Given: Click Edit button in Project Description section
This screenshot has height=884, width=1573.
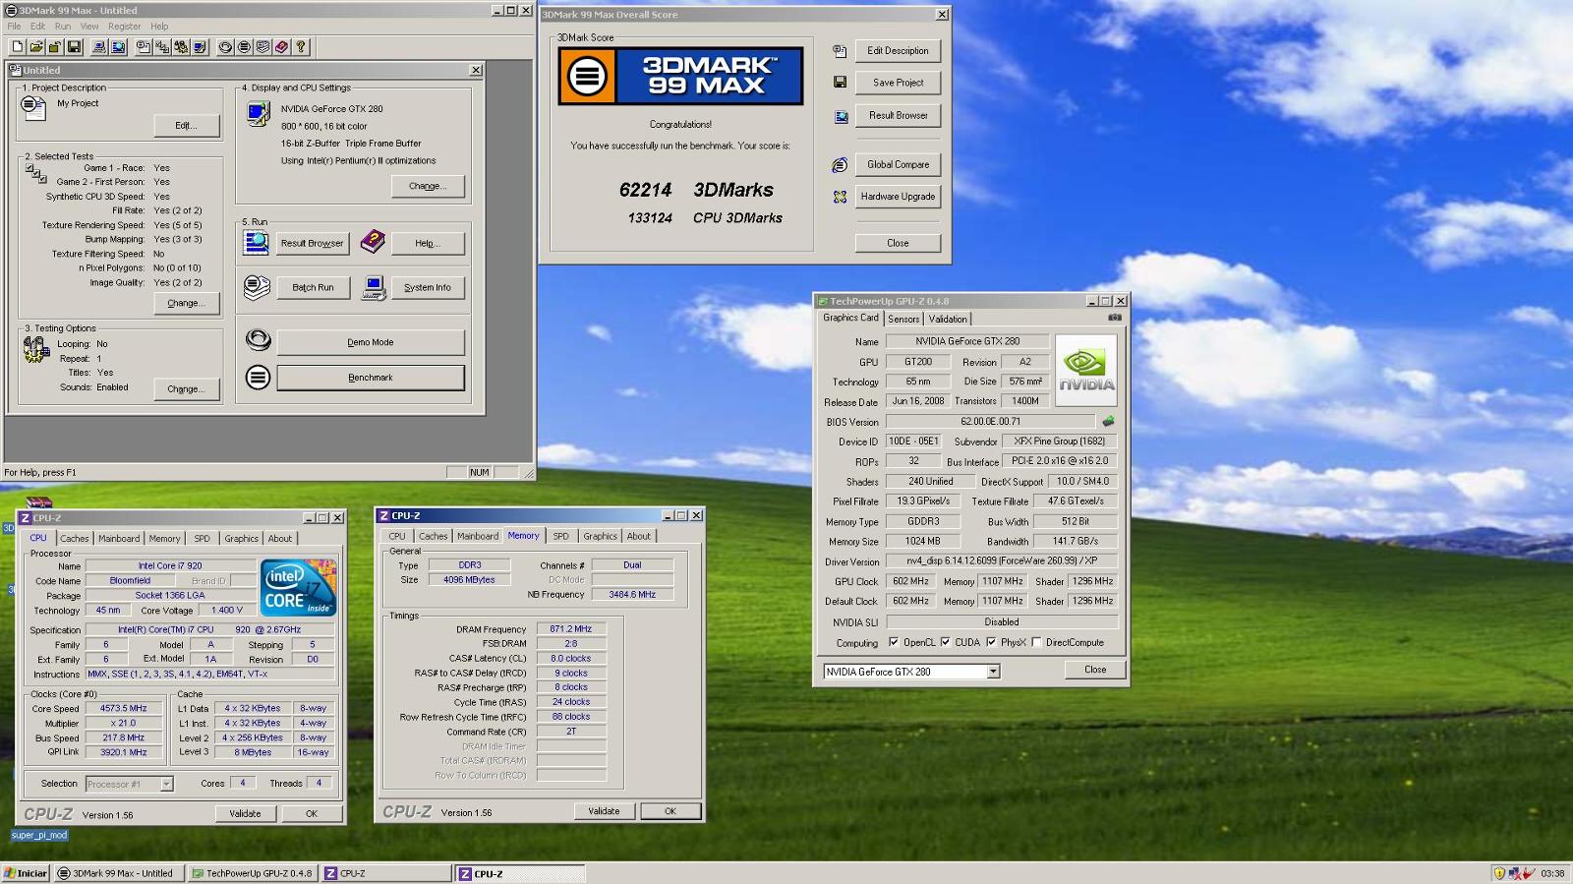Looking at the screenshot, I should (186, 125).
